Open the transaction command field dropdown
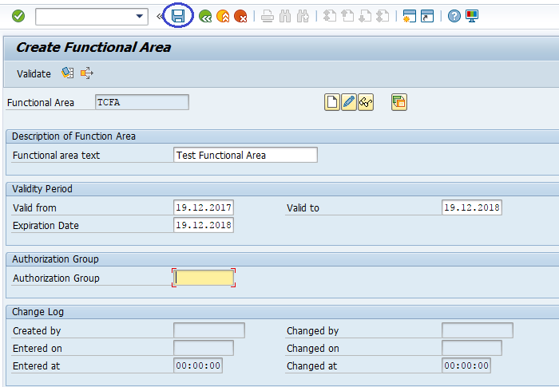Screen dimensions: 559x387 tap(140, 16)
